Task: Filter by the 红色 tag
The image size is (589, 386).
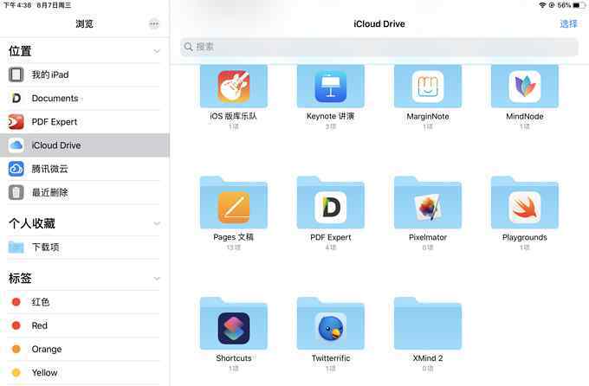Action: (85, 302)
